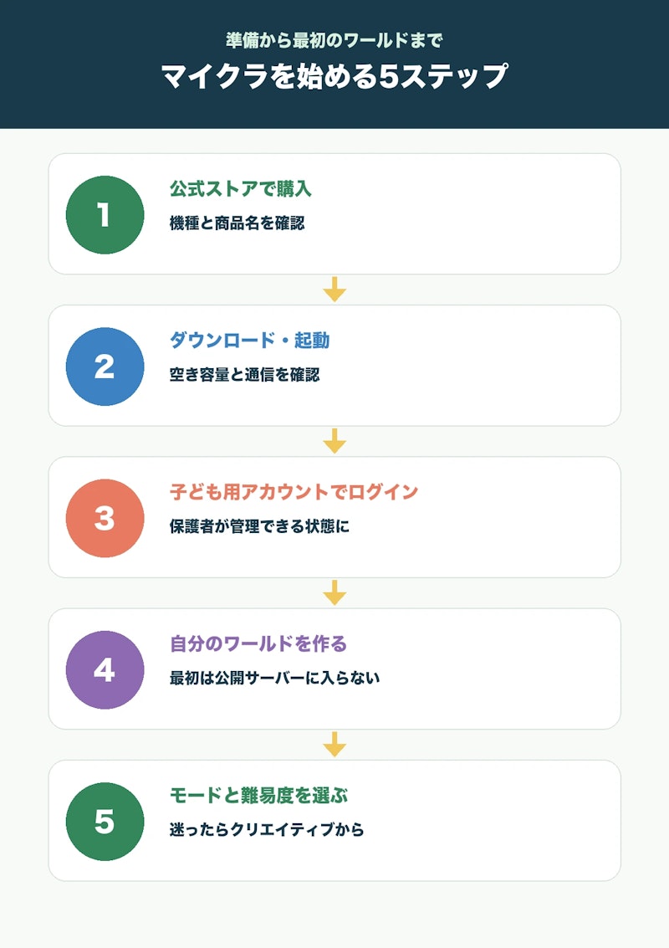Click the subtitle 準備から最初のワールドまで
Image resolution: width=669 pixels, height=948 pixels.
pos(334,40)
